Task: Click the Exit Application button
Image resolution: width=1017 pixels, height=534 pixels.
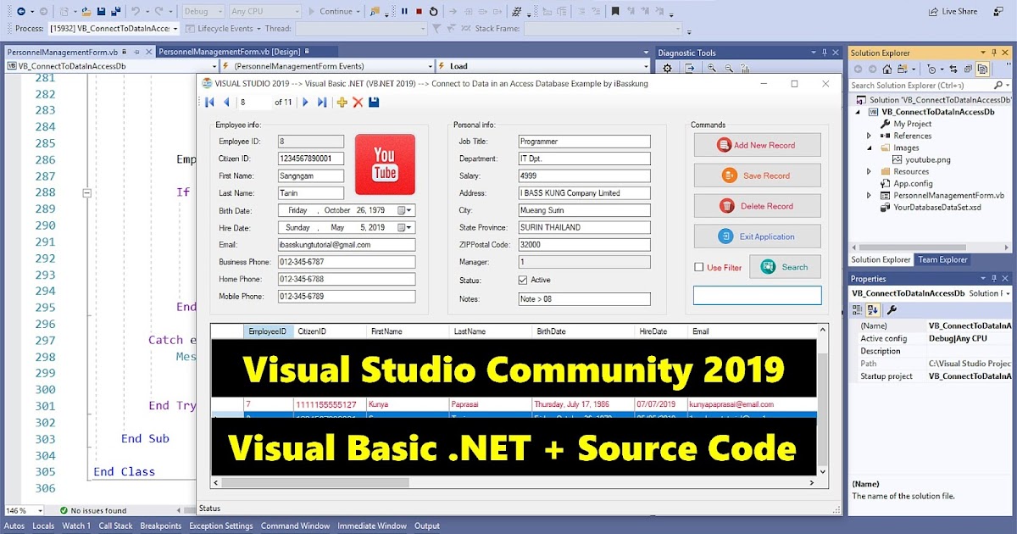Action: click(x=755, y=236)
